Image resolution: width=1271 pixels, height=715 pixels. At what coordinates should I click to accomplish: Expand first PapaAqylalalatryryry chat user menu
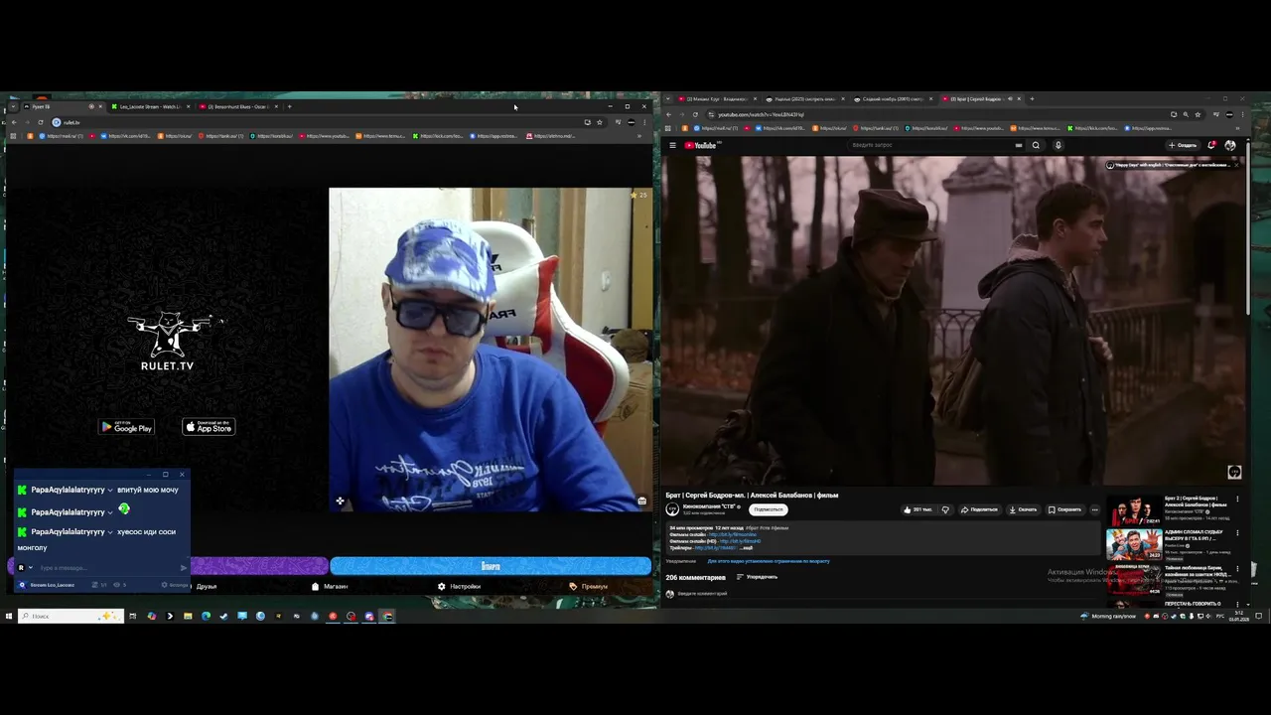click(110, 490)
